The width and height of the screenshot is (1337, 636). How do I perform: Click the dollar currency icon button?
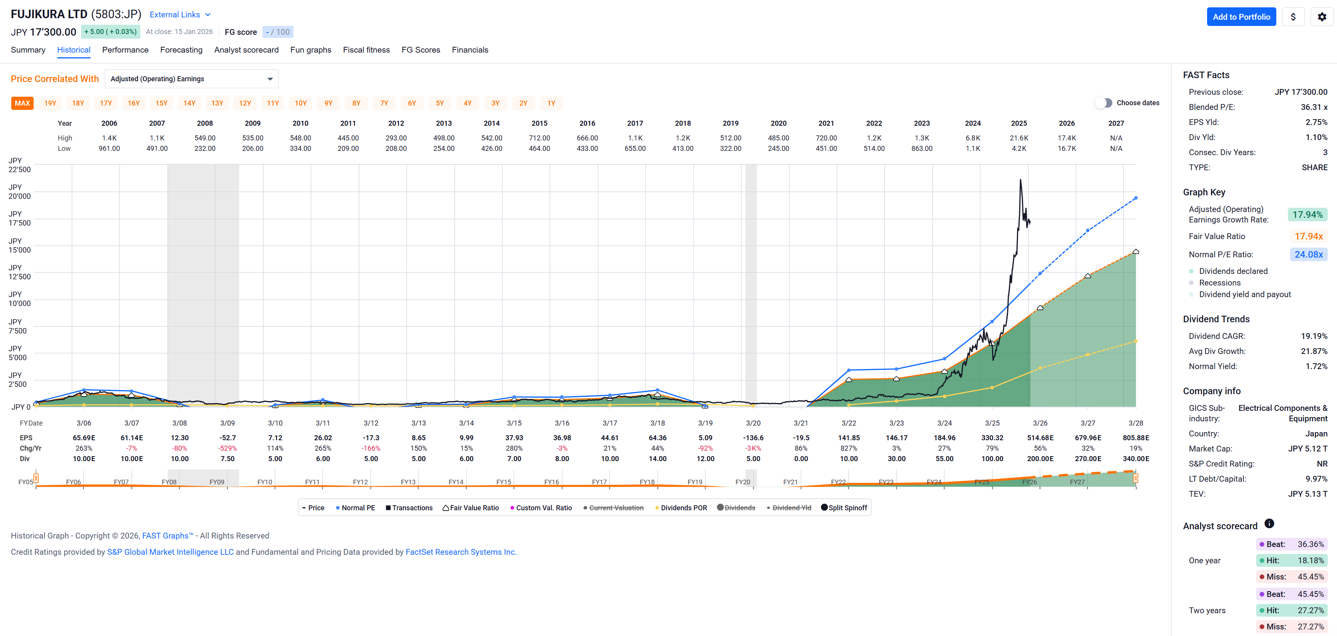[1293, 17]
